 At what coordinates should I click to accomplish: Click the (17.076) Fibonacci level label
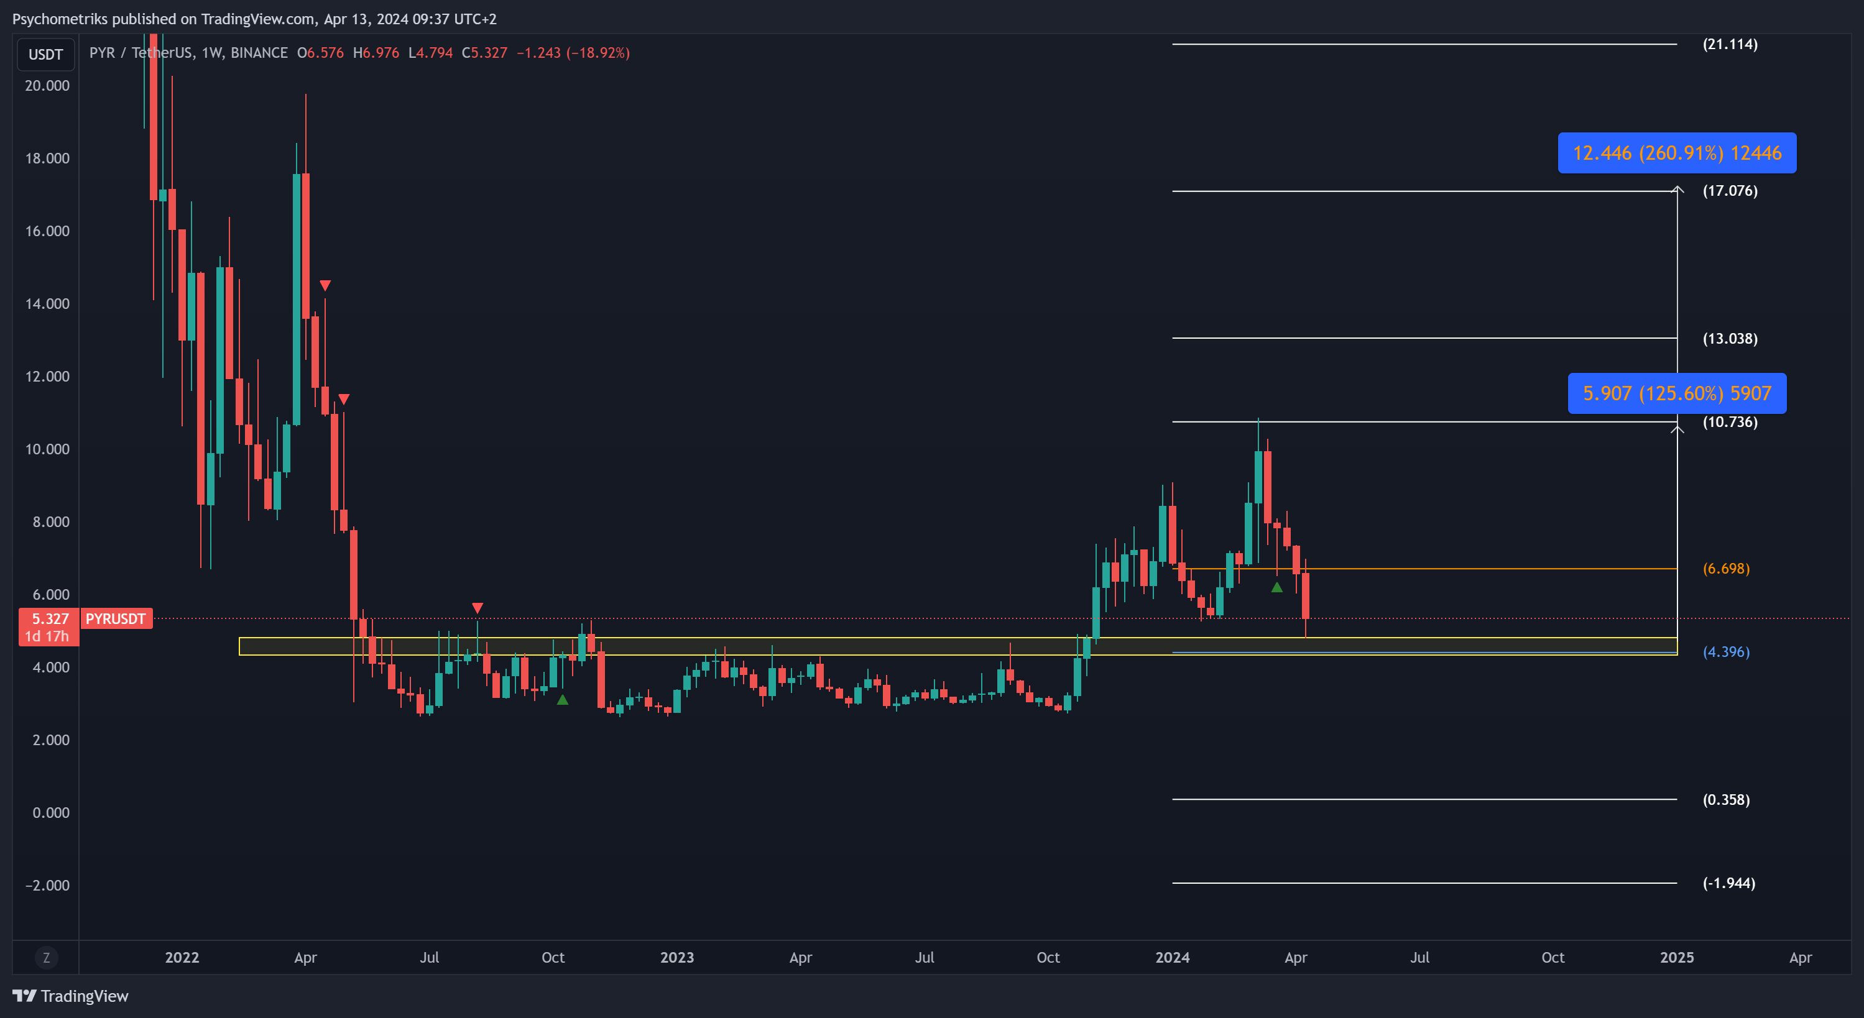(1730, 191)
